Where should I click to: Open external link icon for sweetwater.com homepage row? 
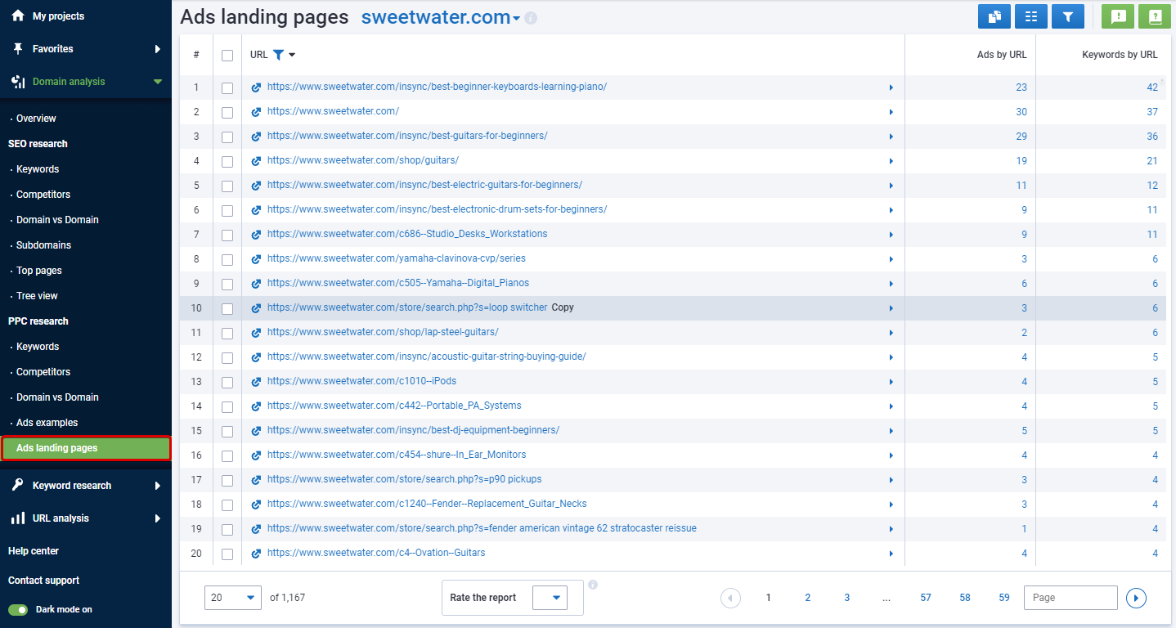point(256,112)
